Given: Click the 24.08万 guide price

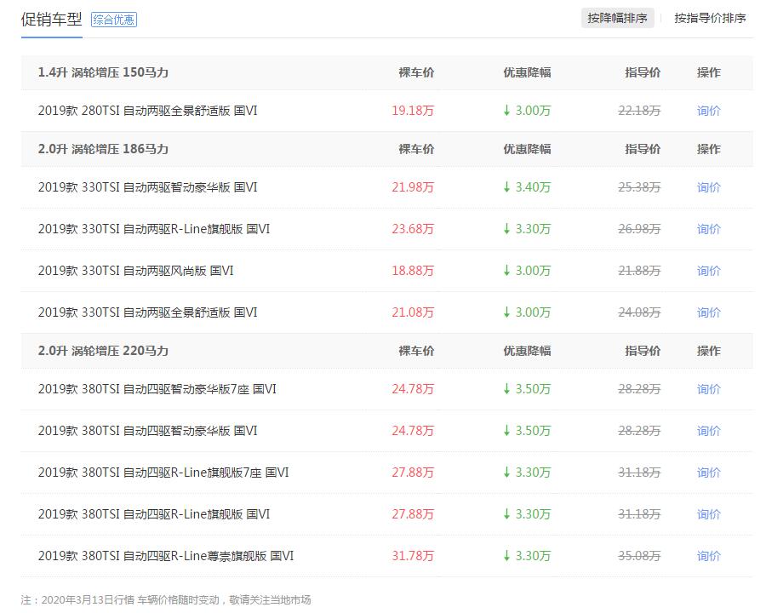Looking at the screenshot, I should coord(639,312).
